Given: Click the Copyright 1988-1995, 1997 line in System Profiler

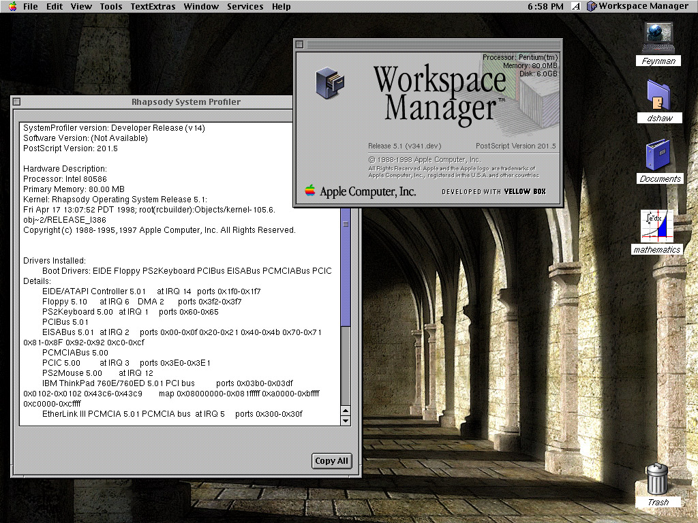Looking at the screenshot, I should click(160, 230).
